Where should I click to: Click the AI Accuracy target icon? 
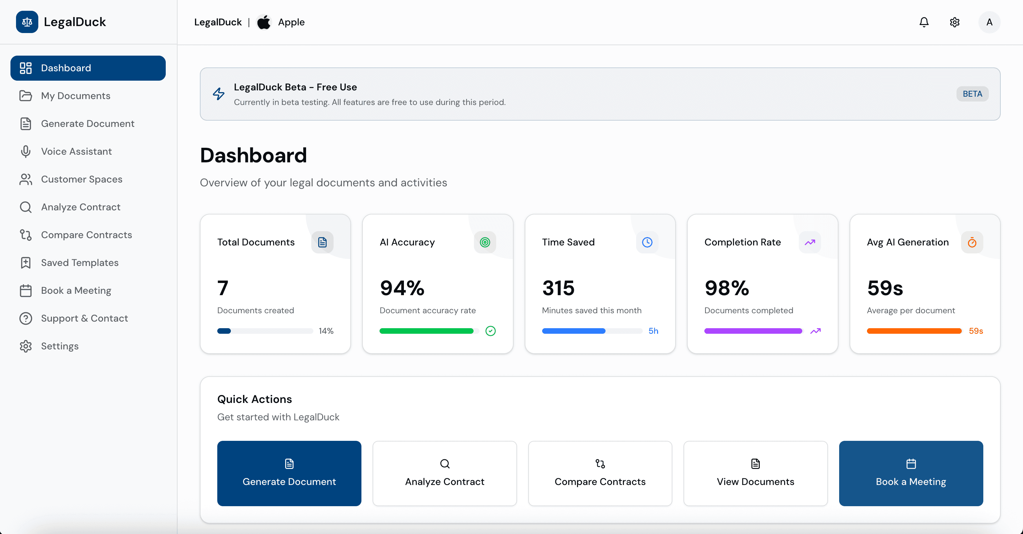[x=484, y=242]
